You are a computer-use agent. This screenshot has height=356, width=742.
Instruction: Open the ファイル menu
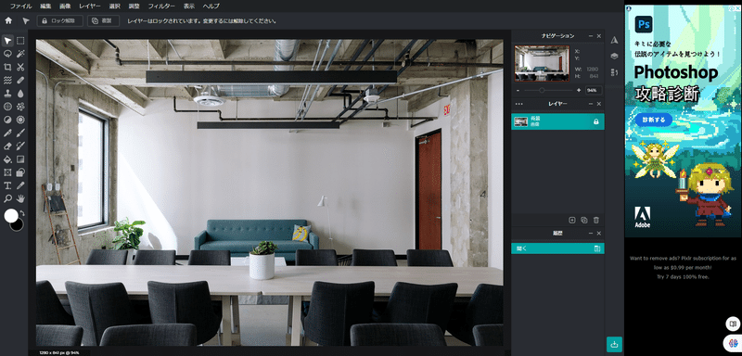click(20, 6)
